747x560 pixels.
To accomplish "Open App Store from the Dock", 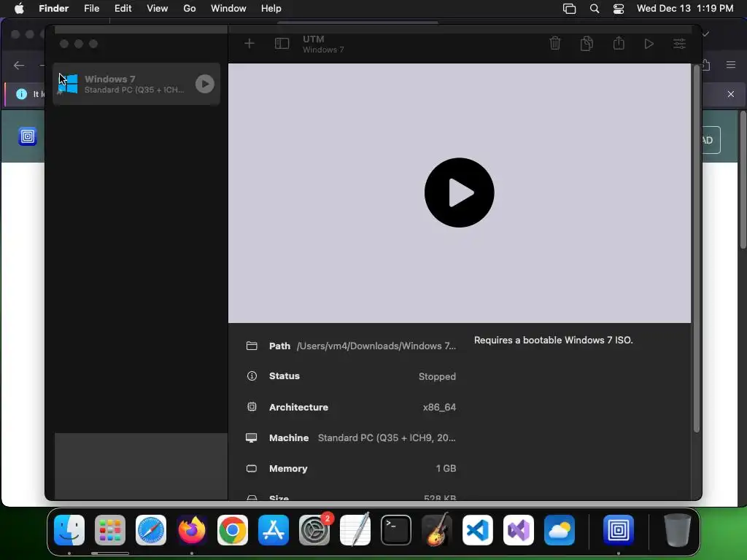I will [x=274, y=530].
